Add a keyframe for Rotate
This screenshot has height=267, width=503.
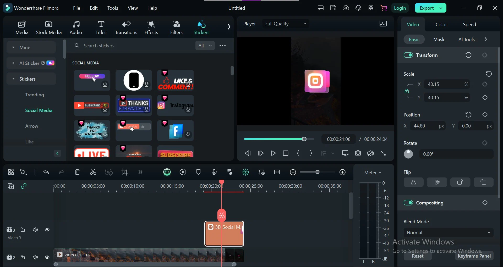coord(485,143)
